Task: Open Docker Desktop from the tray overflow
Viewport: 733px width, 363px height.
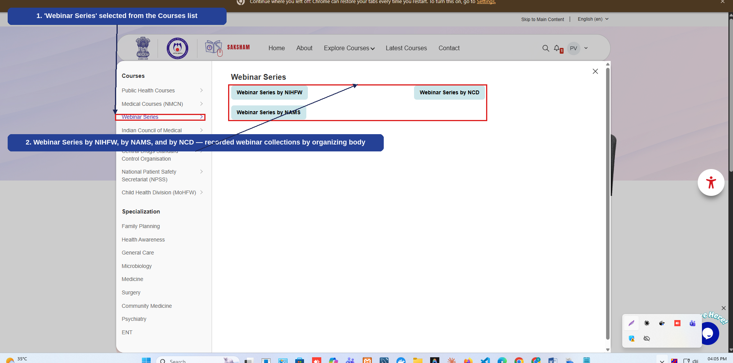Action: pyautogui.click(x=662, y=323)
